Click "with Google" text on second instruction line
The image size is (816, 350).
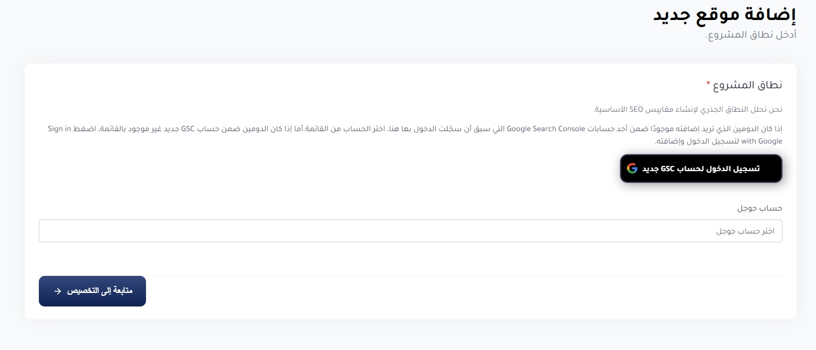click(x=761, y=141)
